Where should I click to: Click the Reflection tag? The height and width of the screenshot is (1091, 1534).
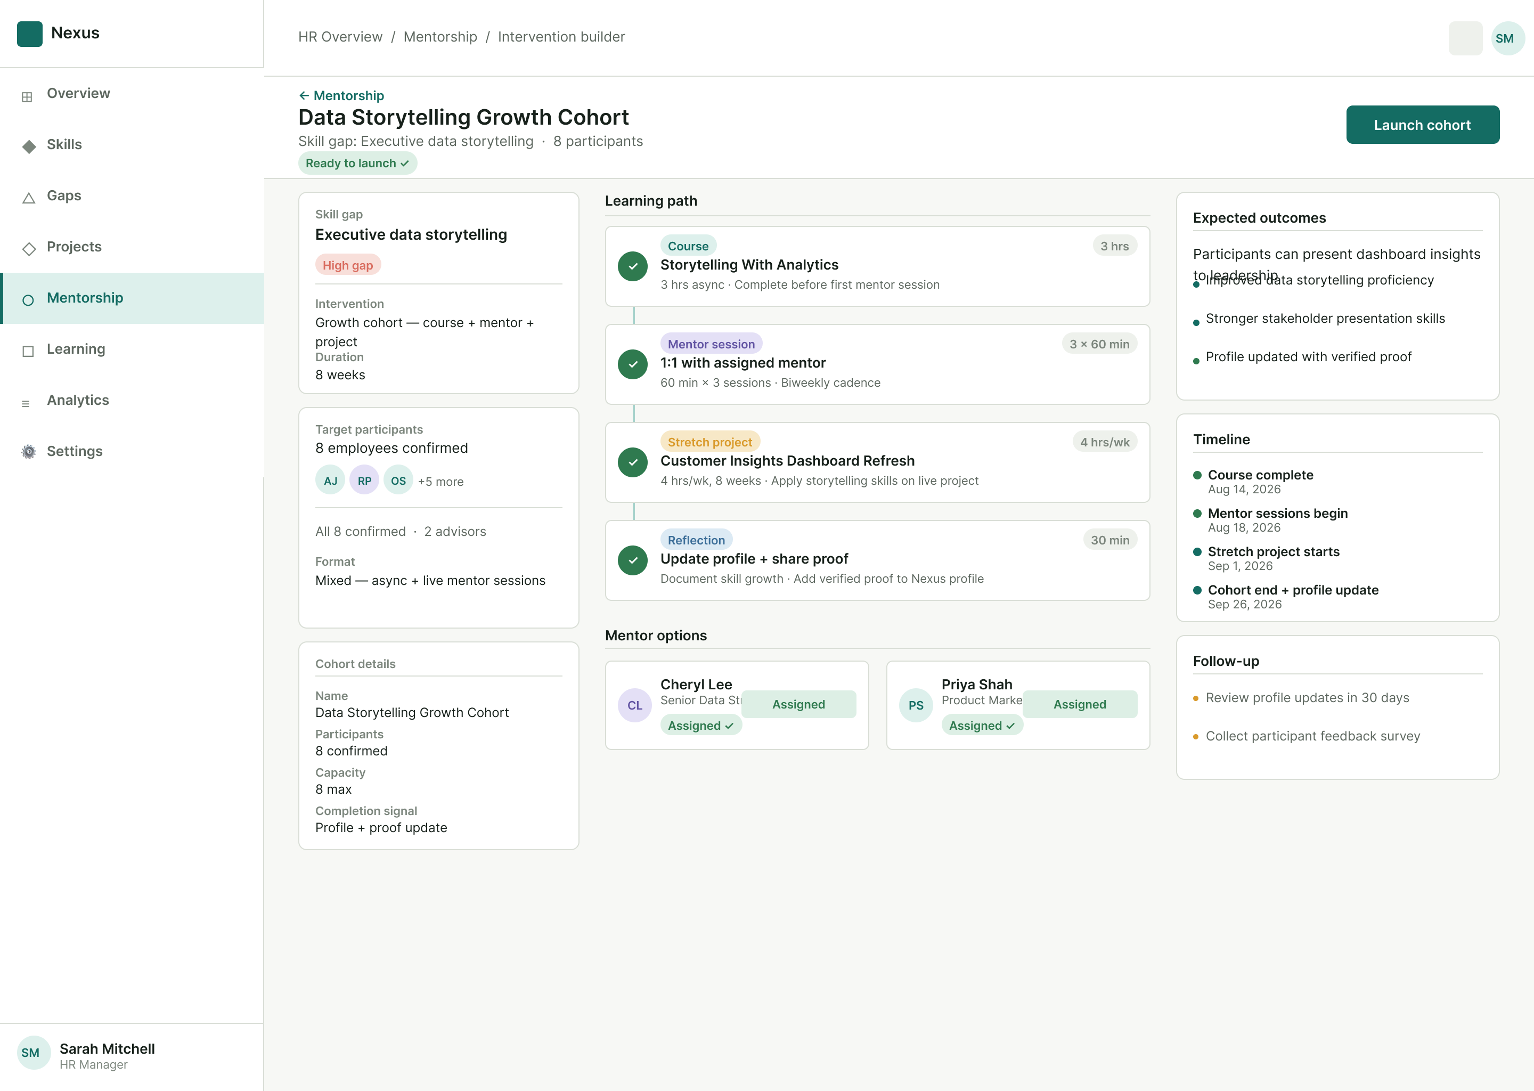click(x=697, y=540)
